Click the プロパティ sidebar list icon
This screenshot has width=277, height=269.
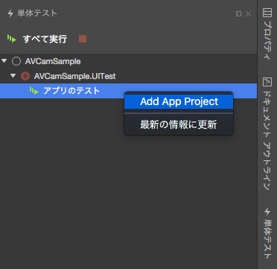tap(267, 13)
